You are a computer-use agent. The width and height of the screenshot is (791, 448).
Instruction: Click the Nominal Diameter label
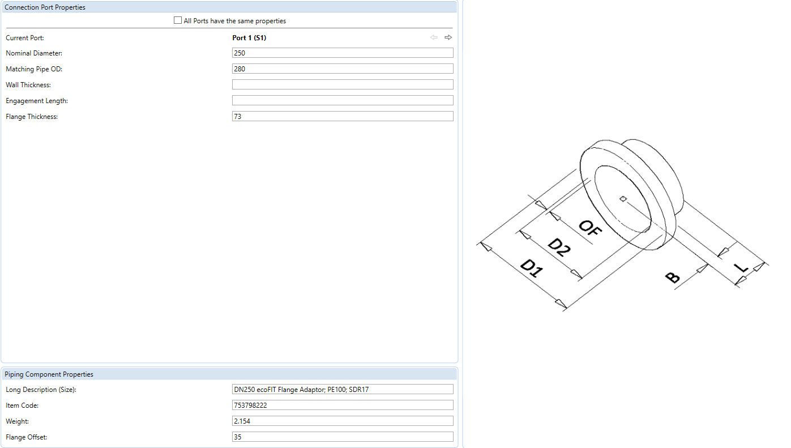(34, 53)
